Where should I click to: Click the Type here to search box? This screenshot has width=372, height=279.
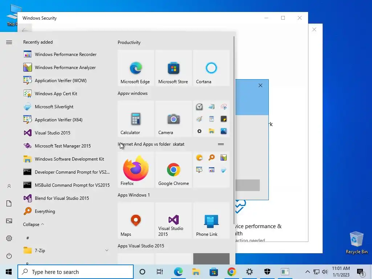click(x=76, y=272)
